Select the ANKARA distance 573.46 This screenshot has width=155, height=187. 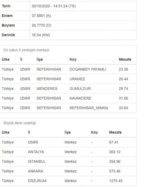(115, 171)
